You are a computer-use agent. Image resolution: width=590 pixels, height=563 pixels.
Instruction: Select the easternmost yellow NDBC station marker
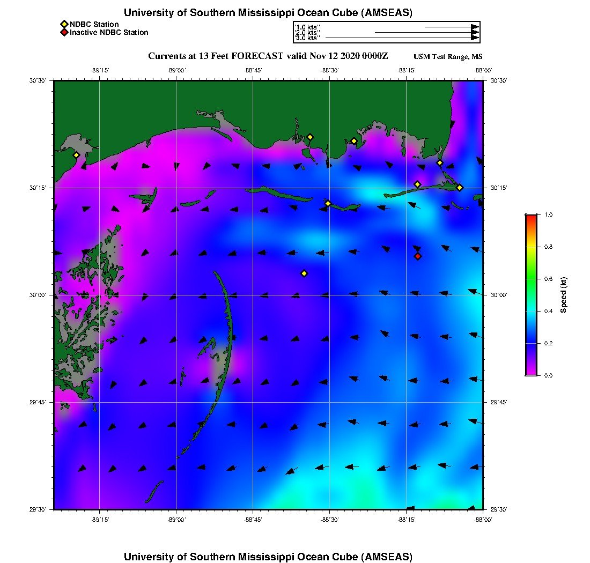tap(460, 187)
